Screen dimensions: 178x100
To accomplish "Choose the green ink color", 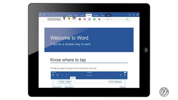I will click(94, 19).
